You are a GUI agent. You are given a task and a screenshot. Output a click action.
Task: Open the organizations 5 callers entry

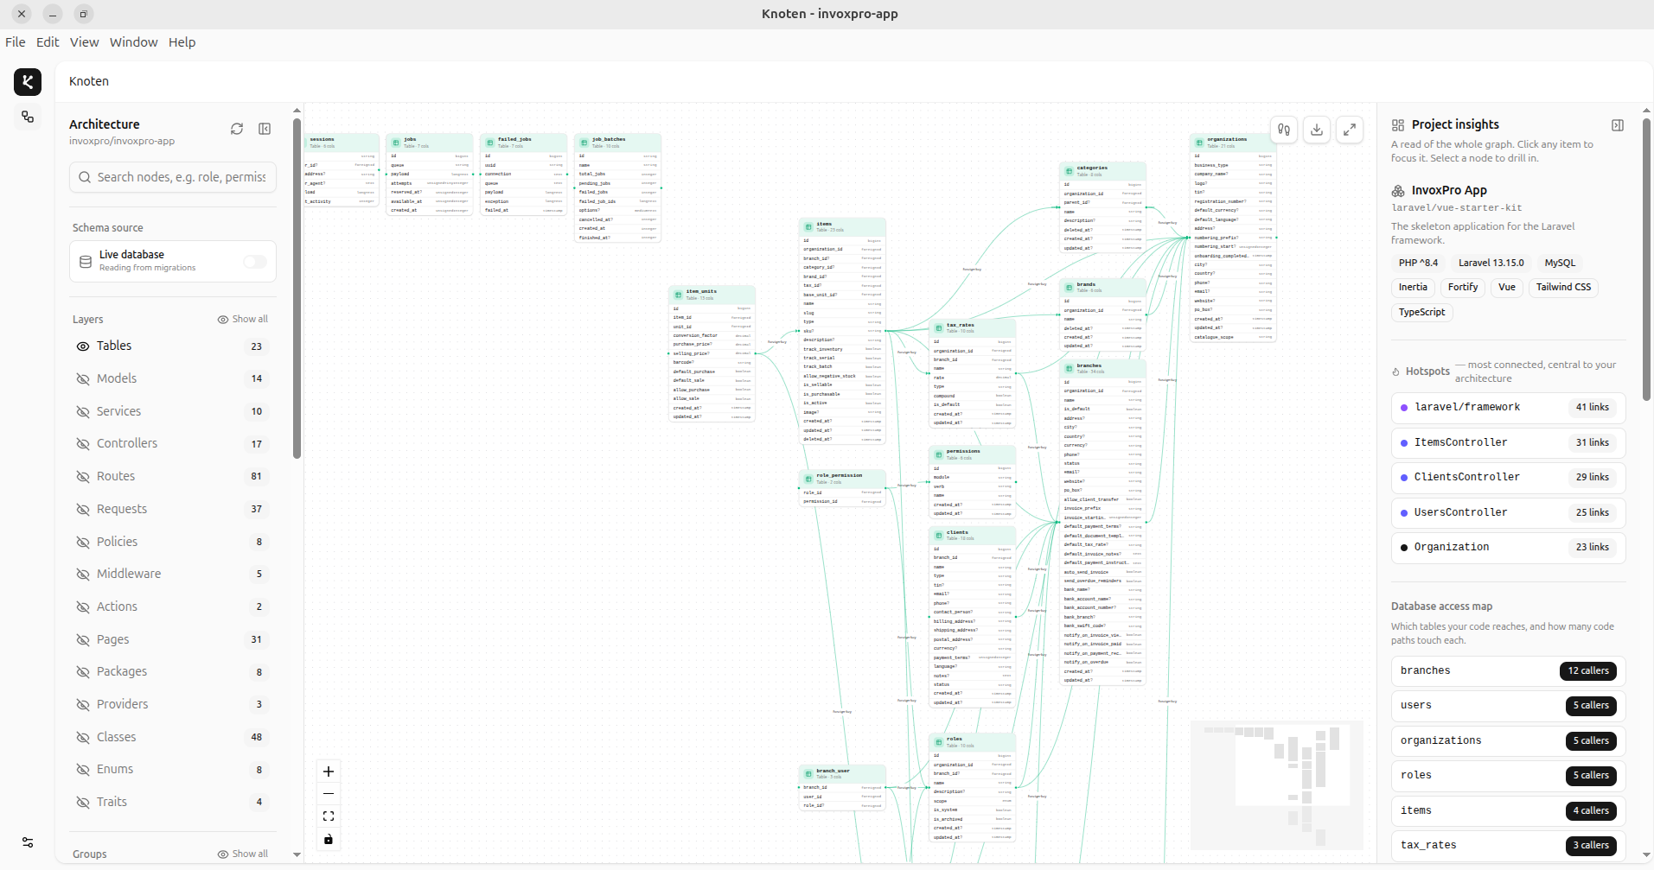point(1508,741)
